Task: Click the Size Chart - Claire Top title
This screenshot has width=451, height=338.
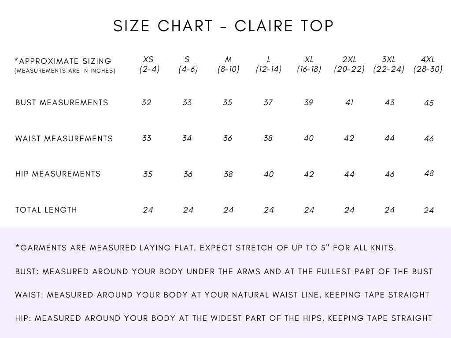Action: [x=224, y=26]
